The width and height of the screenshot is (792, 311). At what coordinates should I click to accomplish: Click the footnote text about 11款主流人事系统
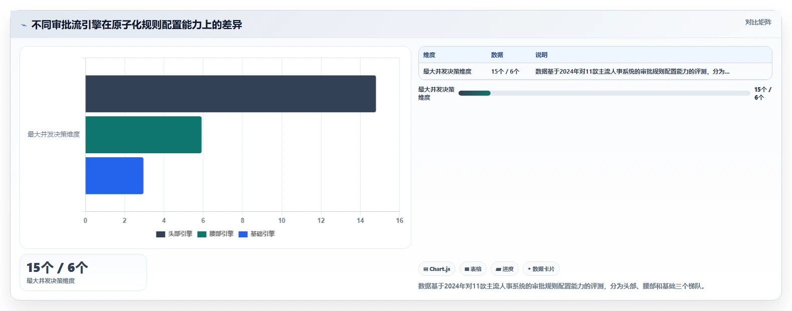[x=563, y=286]
